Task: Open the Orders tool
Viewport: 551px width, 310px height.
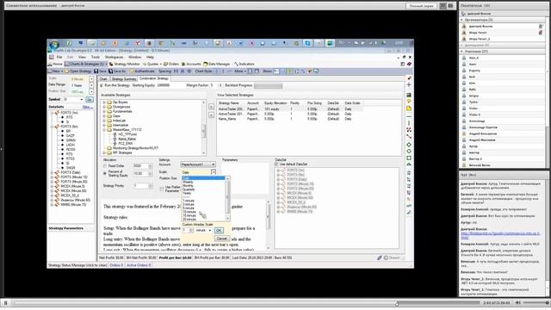Action: pyautogui.click(x=171, y=64)
